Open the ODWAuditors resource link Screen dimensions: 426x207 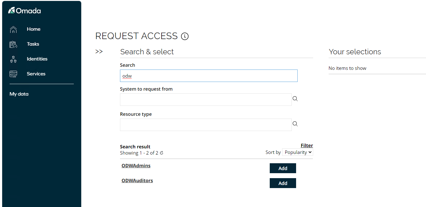[137, 181]
